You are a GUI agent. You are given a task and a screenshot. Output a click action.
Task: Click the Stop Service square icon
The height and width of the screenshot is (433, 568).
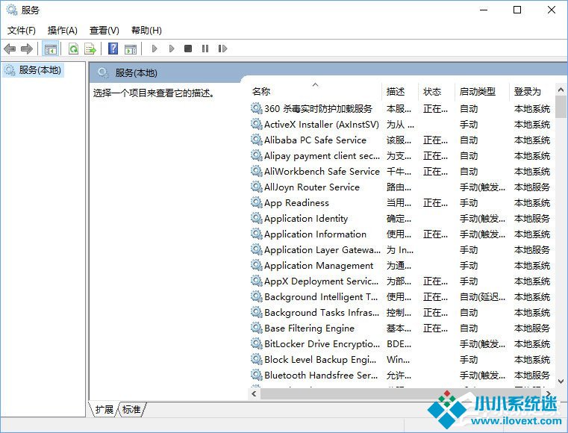tap(187, 49)
